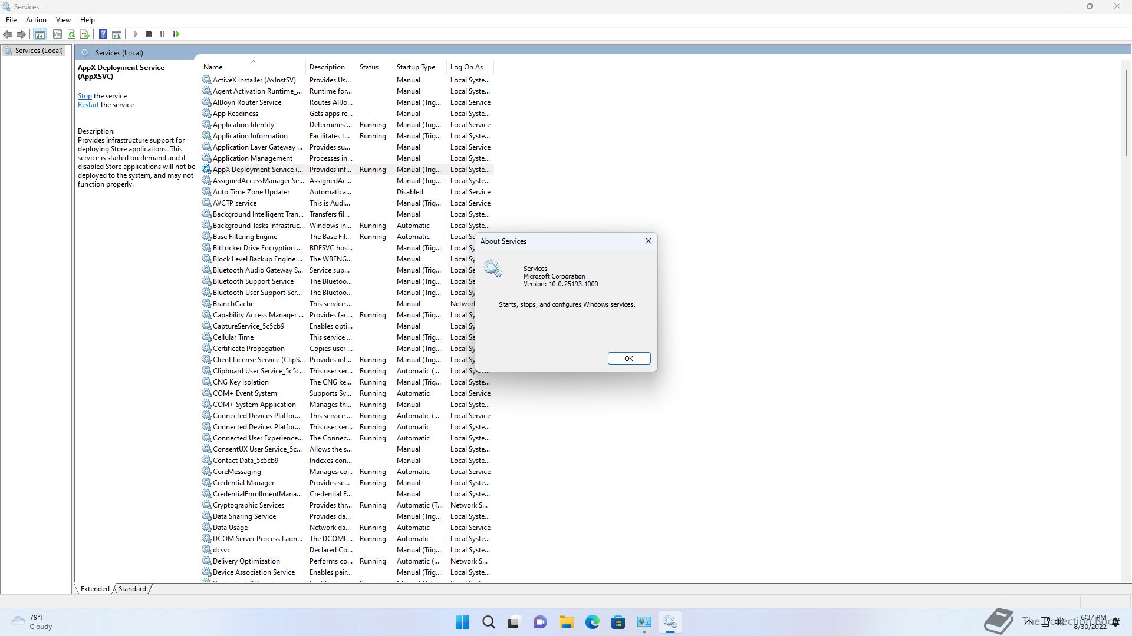Click the gear icon beside Credential Manager
Viewport: 1132px width, 636px height.
pos(207,482)
